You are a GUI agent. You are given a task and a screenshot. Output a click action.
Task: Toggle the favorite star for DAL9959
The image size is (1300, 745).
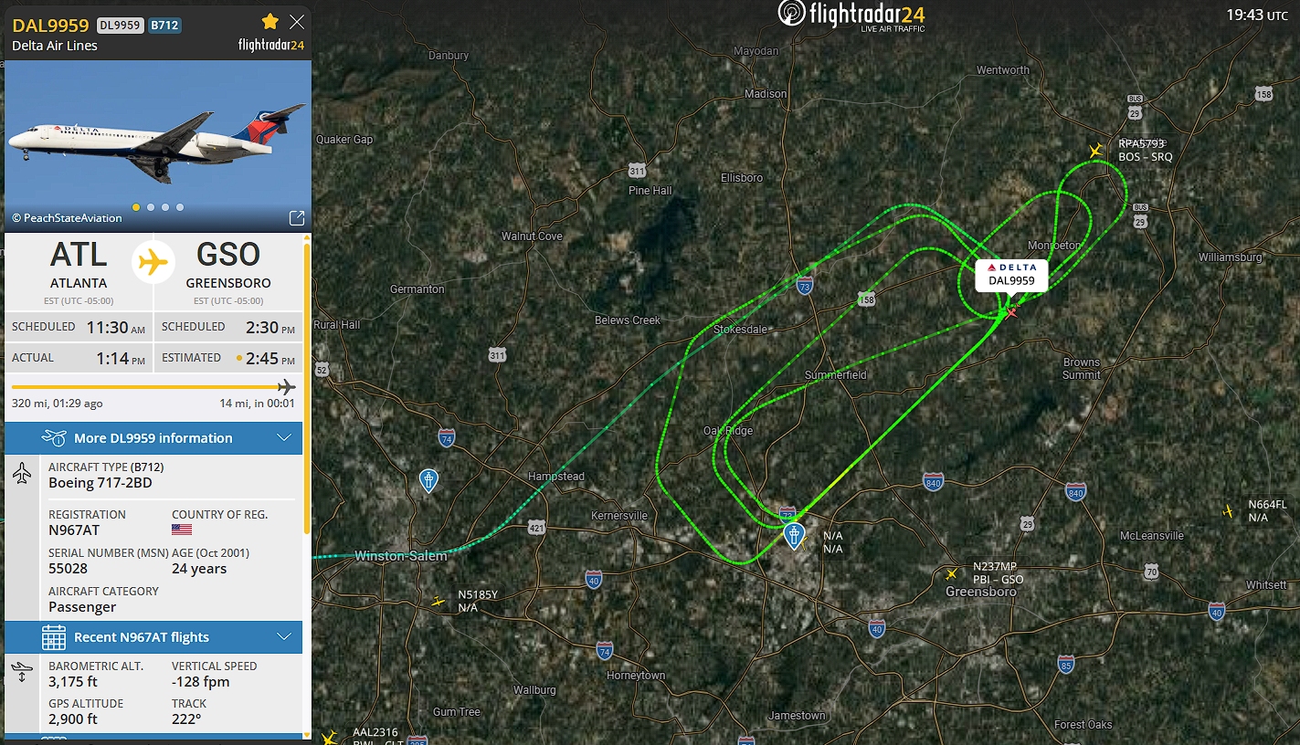[270, 22]
